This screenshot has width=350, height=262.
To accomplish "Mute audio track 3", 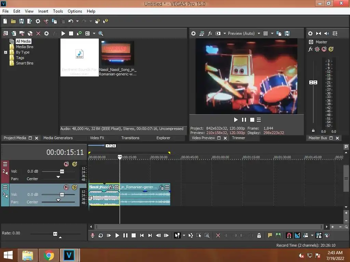I will tap(66, 187).
